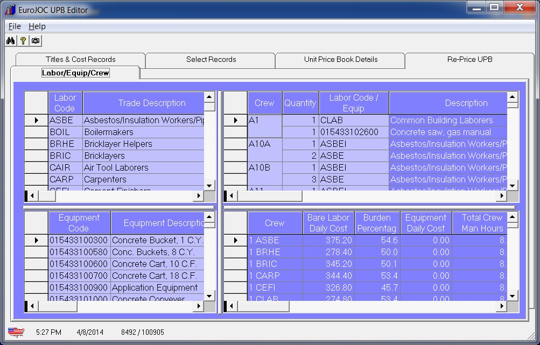Switch to the Titles & Cost Records tab
540x345 pixels.
click(80, 60)
